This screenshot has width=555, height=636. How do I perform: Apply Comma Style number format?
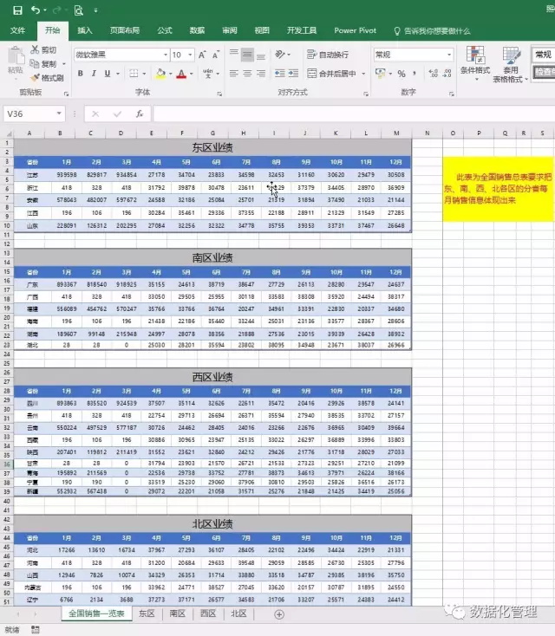coord(415,74)
